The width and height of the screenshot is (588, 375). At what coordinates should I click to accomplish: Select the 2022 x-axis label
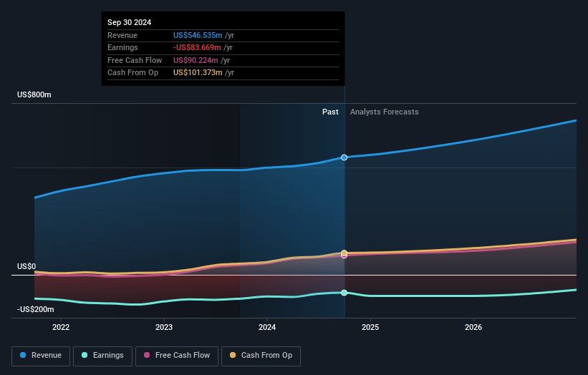(61, 327)
